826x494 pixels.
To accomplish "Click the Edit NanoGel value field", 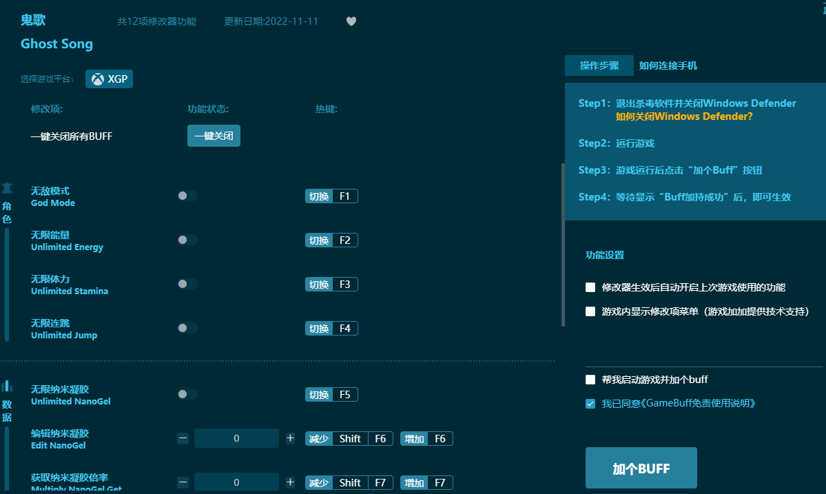I will [236, 438].
